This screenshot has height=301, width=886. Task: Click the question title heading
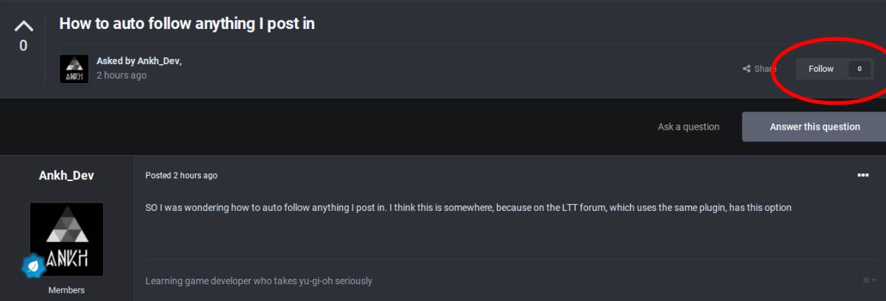tap(187, 24)
